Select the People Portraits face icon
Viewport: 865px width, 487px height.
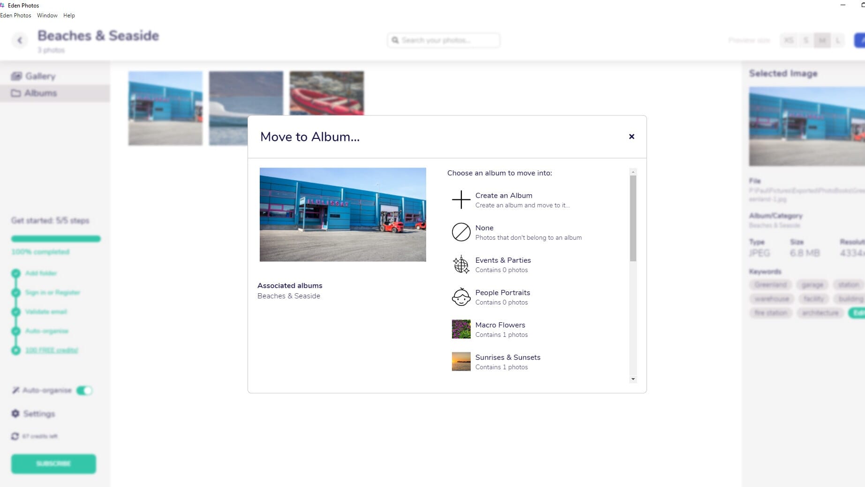click(x=461, y=297)
